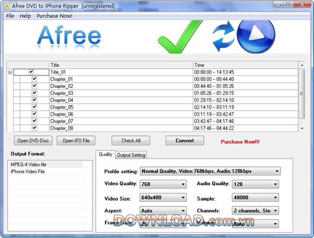Switch to the Output Setting tab

(x=131, y=155)
